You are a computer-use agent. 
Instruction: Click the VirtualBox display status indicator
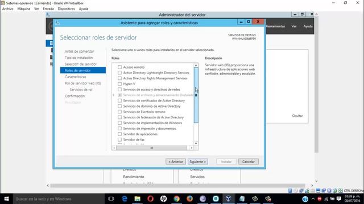(318, 190)
